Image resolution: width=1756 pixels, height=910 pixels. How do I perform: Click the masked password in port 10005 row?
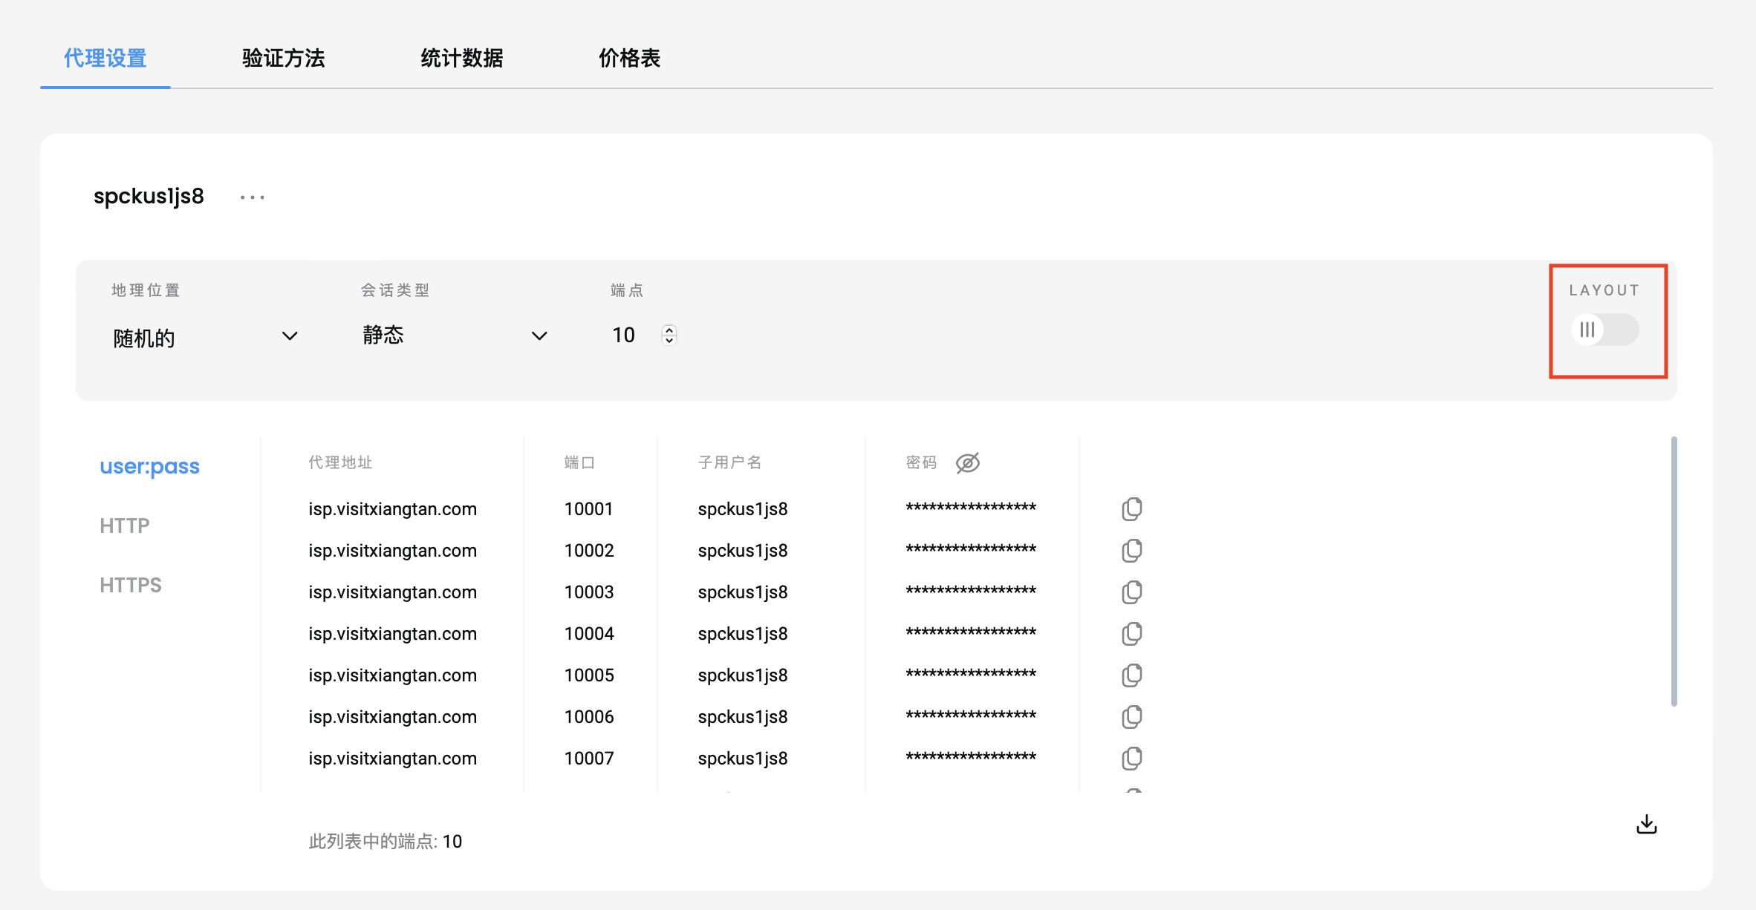coord(971,674)
